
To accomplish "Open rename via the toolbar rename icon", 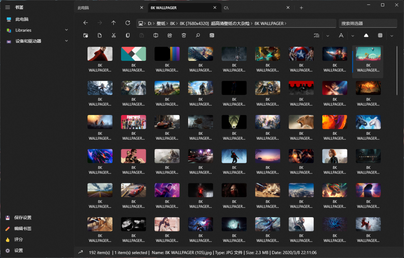I will (212, 35).
